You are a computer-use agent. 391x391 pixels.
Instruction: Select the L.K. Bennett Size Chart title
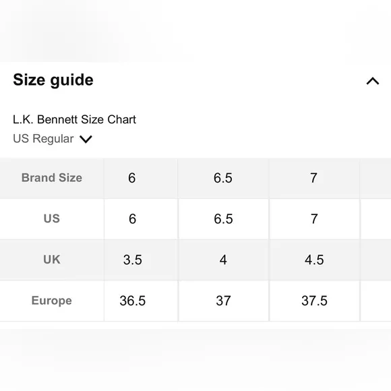tap(74, 119)
